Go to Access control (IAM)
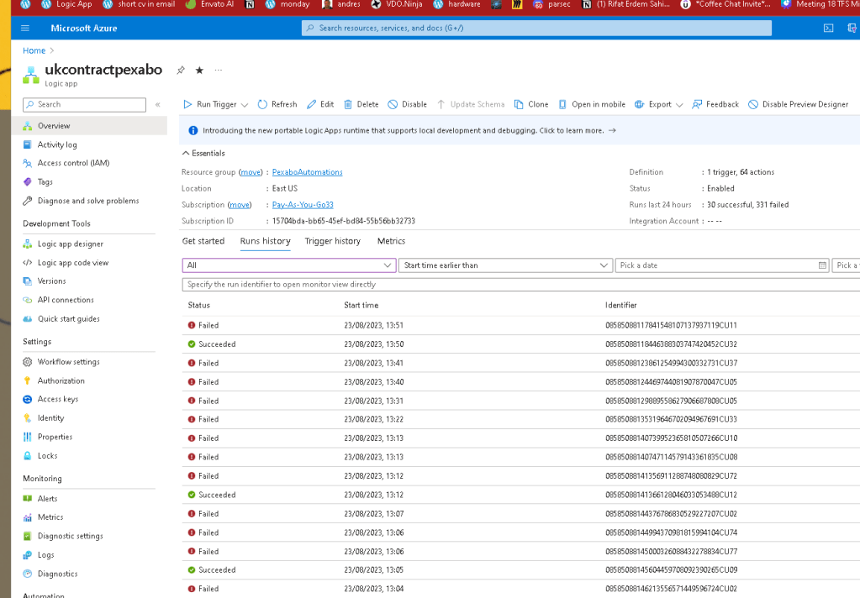The image size is (860, 598). [73, 163]
